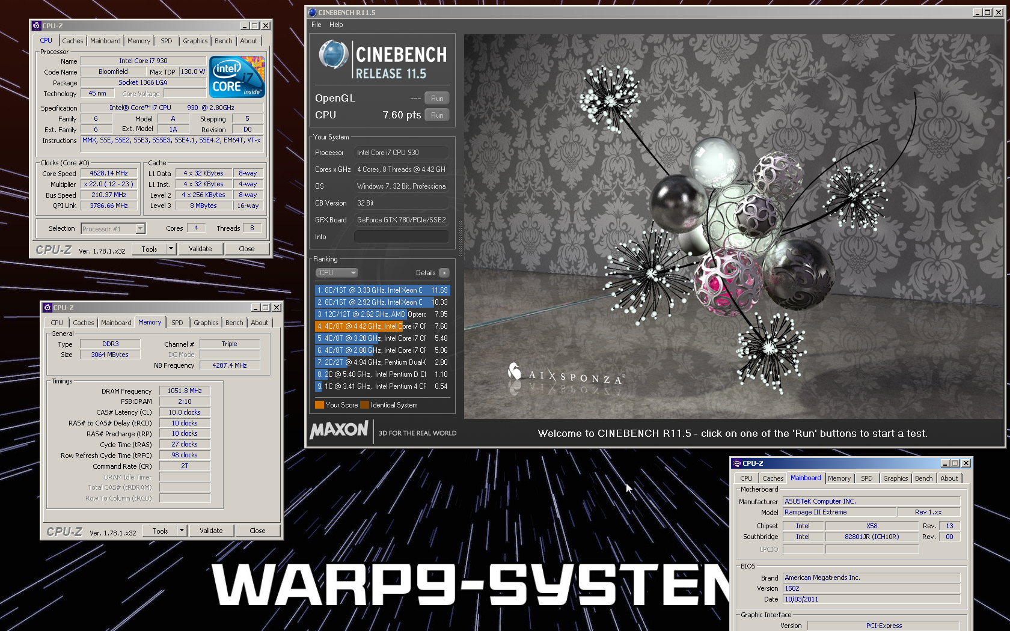Open Graphics tab in top-left CPU-Z window
Image resolution: width=1010 pixels, height=631 pixels.
(195, 41)
